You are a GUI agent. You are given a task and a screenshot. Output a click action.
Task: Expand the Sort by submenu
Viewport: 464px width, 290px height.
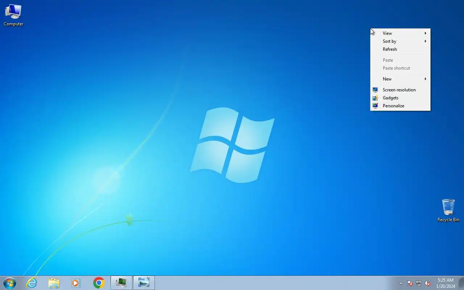coord(400,41)
